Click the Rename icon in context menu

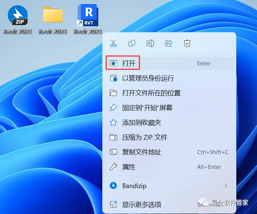(150, 43)
